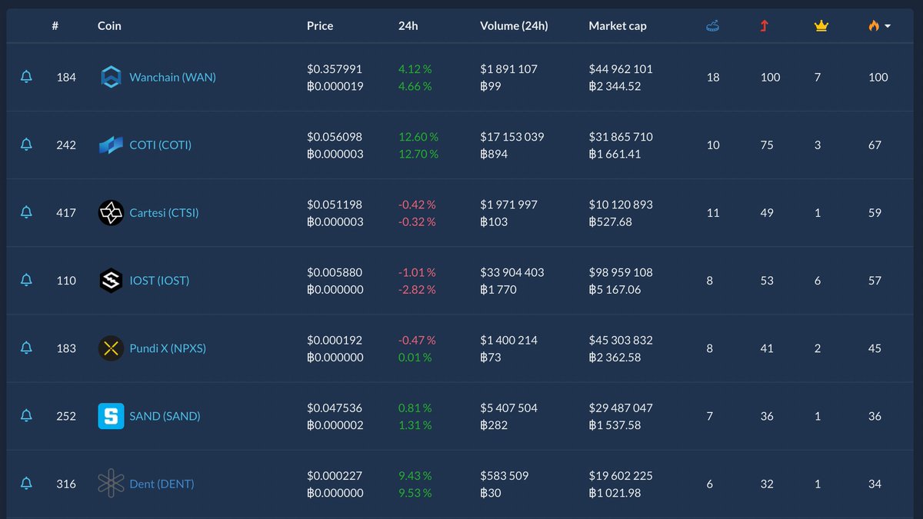Open the Cartesi (CTSI) coin link
Image resolution: width=923 pixels, height=519 pixels.
(164, 212)
